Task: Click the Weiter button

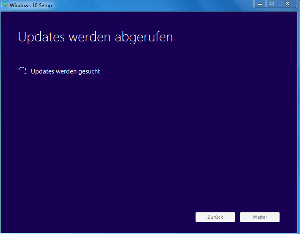Action: pos(260,217)
